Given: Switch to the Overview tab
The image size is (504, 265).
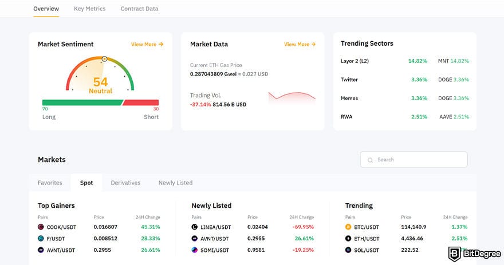Looking at the screenshot, I should click(x=46, y=9).
